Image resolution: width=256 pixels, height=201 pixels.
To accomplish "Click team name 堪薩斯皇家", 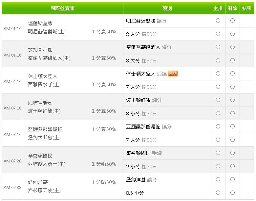I will tap(40, 24).
